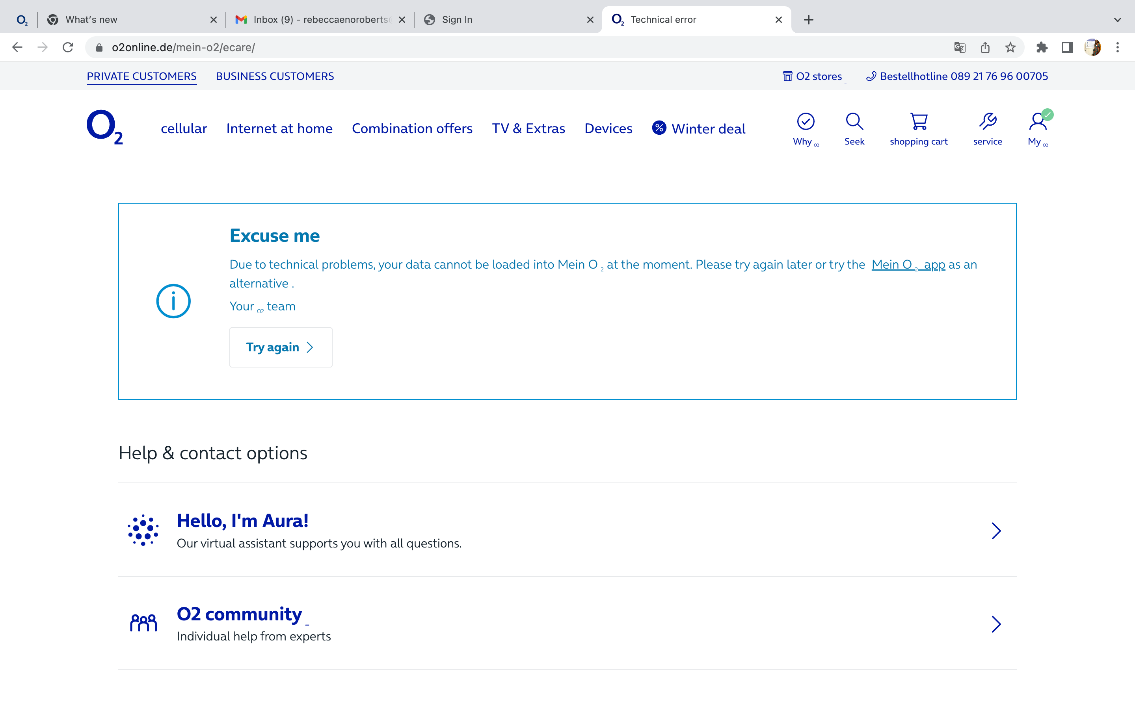Open the Google Translate icon in address bar
Image resolution: width=1135 pixels, height=709 pixels.
[960, 47]
